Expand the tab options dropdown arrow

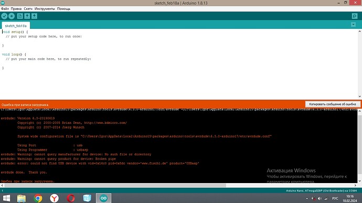pos(353,24)
